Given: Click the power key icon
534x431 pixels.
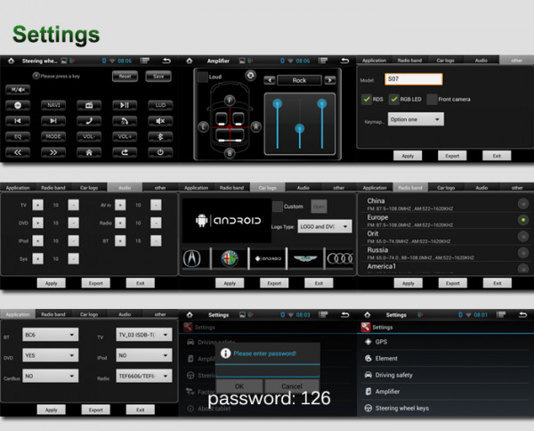Looking at the screenshot, I should pyautogui.click(x=160, y=152).
